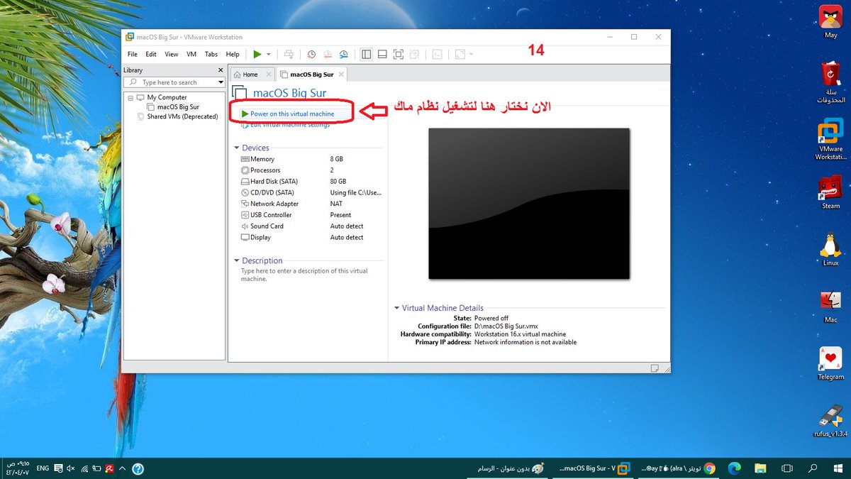Open the Telegram desktop shortcut

(830, 363)
